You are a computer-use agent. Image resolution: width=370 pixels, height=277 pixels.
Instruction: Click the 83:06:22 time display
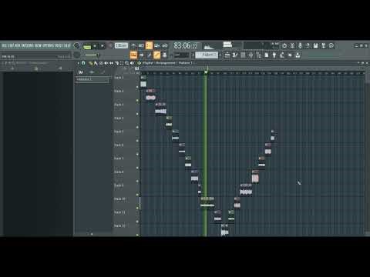(x=186, y=46)
